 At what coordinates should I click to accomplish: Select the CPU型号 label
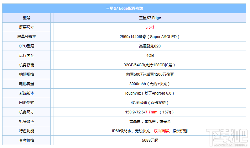26,46
